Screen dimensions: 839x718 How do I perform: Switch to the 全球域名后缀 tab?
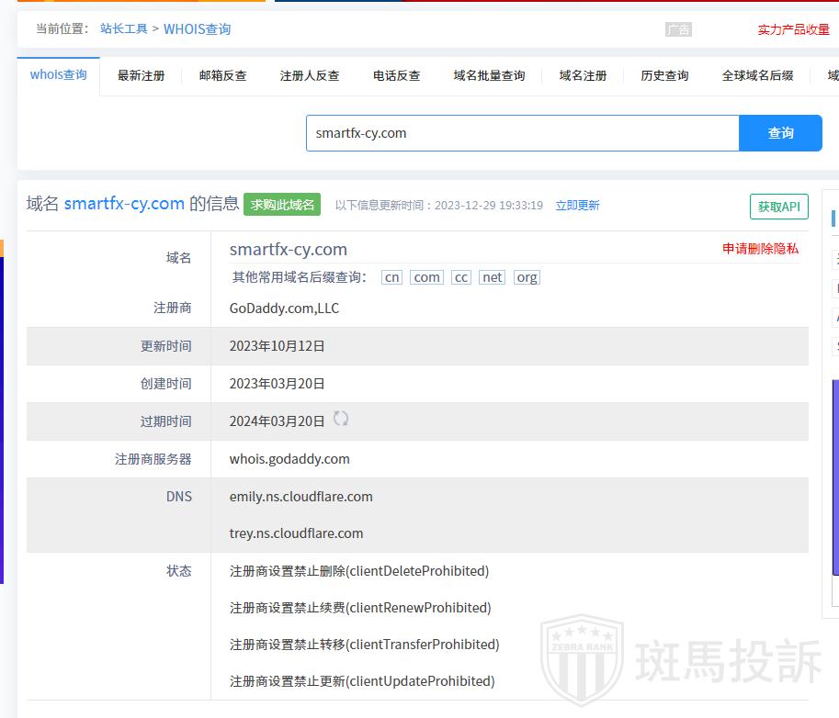tap(757, 75)
